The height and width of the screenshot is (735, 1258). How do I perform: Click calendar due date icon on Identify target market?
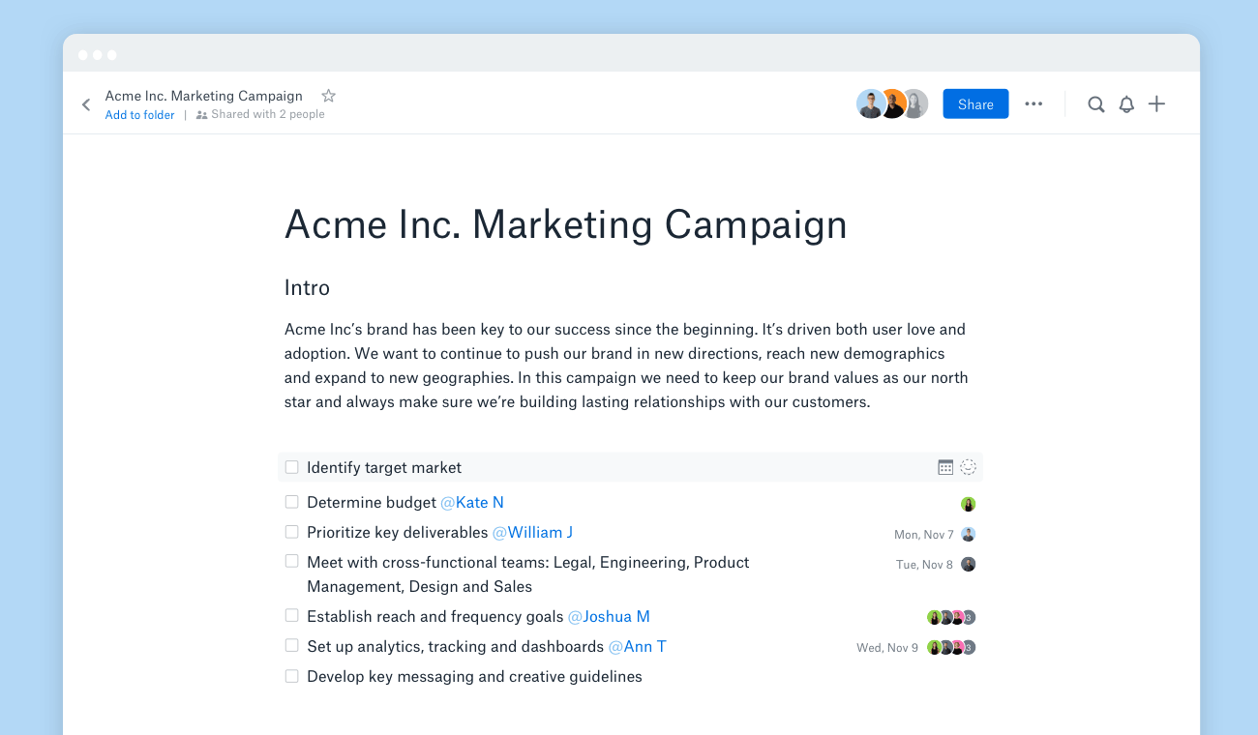(945, 467)
